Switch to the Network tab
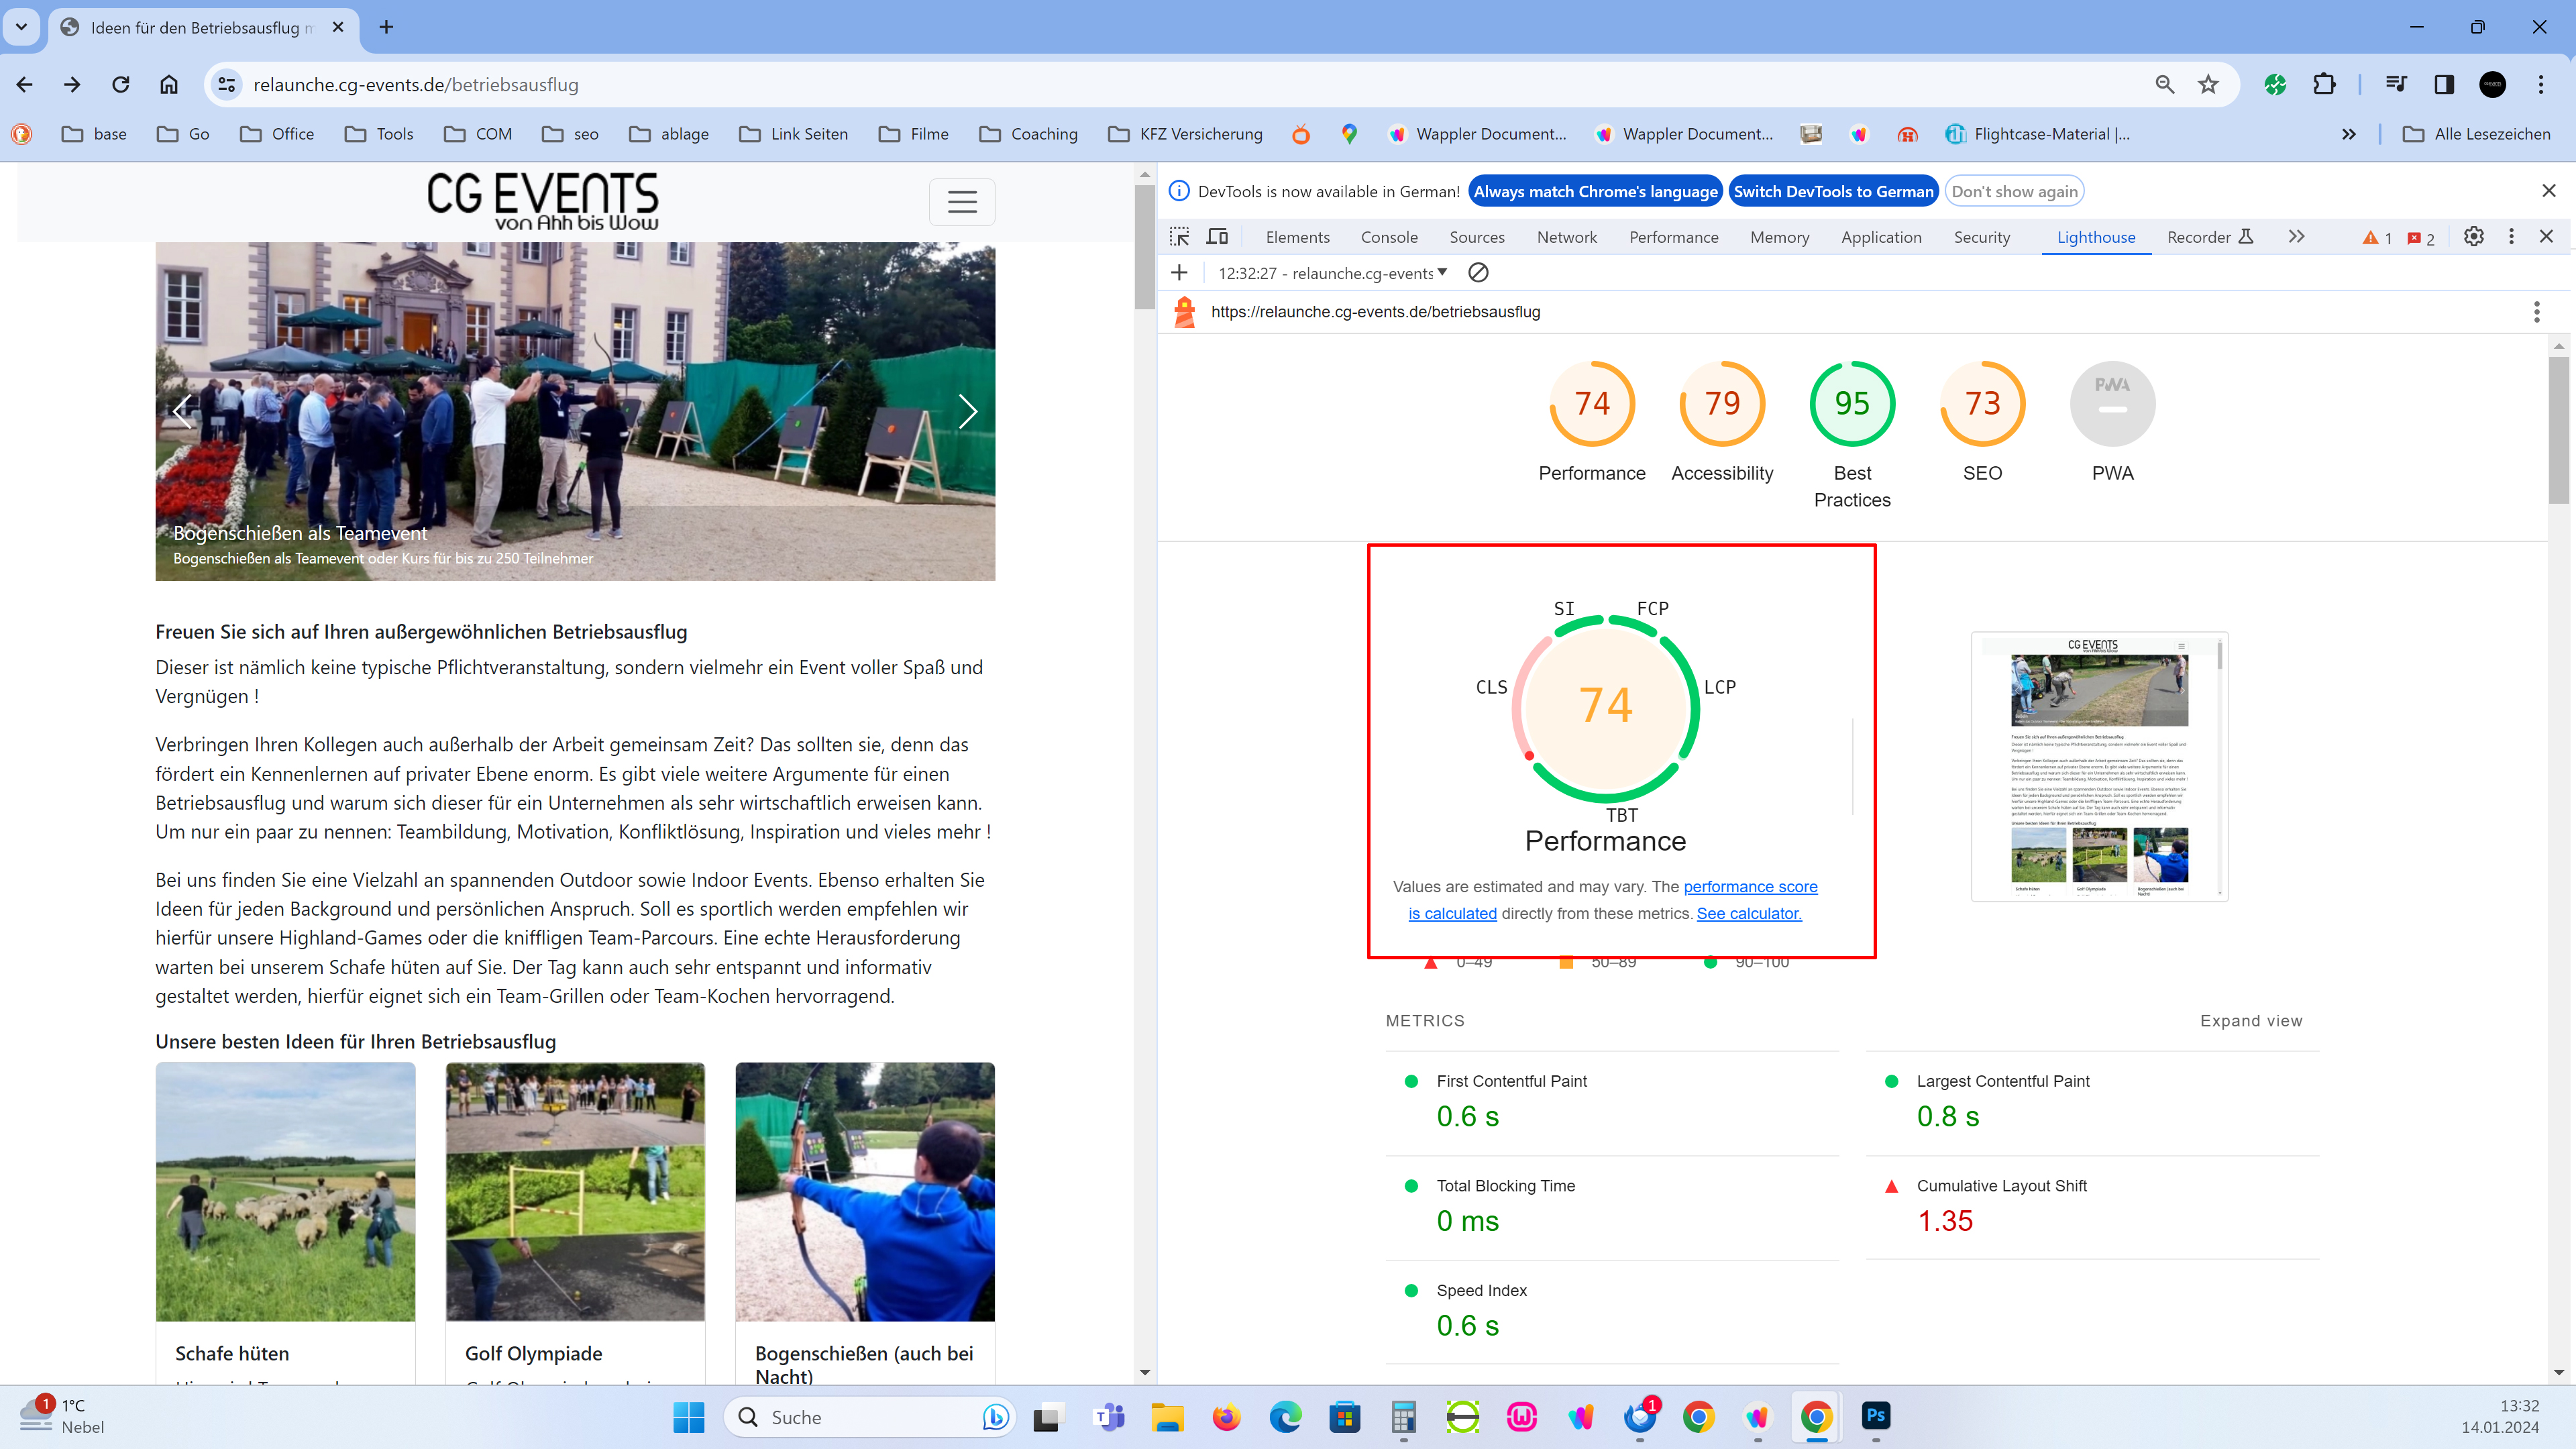 (x=1567, y=238)
